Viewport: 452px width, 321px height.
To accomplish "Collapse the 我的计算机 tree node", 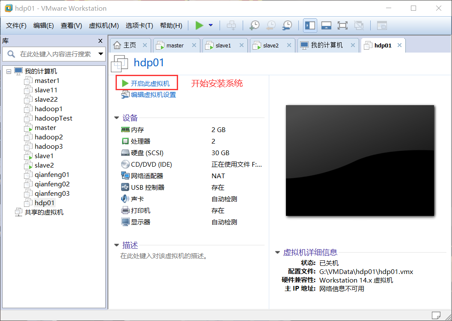I will click(x=9, y=71).
